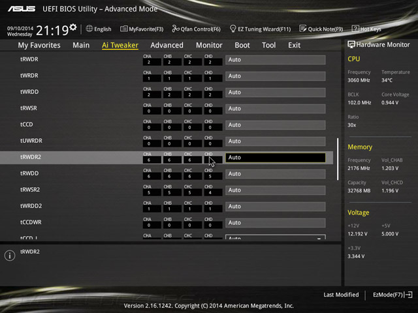Open Quick Note(F9) notepad icon
418x313 pixels.
(x=303, y=29)
